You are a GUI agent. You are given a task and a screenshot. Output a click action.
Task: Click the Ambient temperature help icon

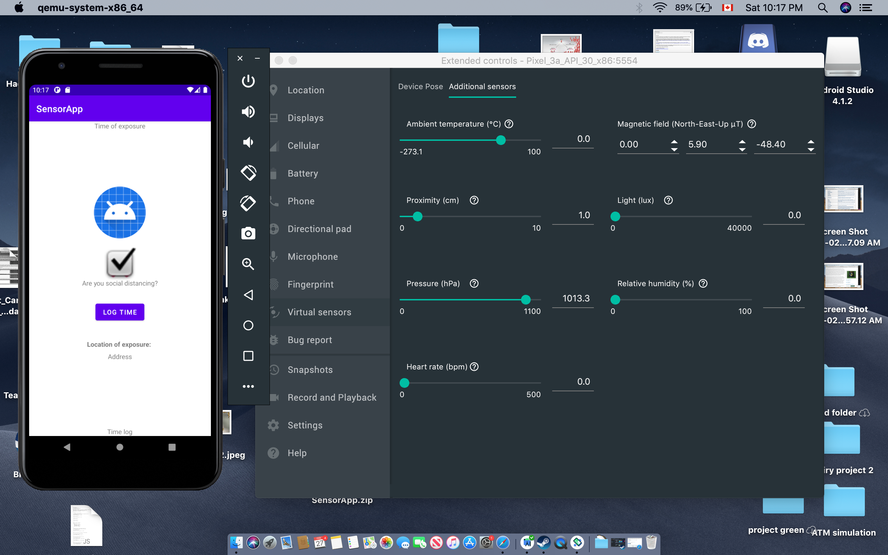tap(509, 124)
